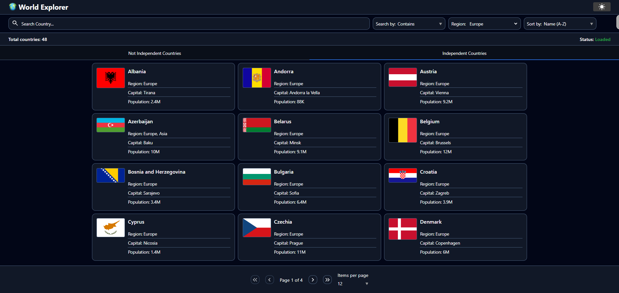Viewport: 619px width, 293px height.
Task: Open the Belgium country card
Action: (x=455, y=137)
